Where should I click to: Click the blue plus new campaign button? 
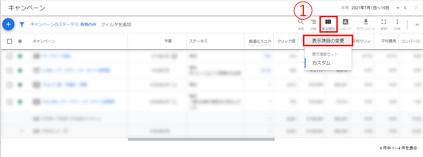[x=8, y=24]
